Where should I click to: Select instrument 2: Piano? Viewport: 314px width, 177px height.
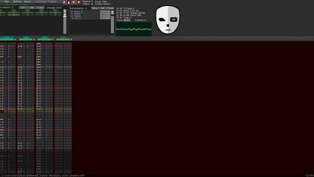85,16
